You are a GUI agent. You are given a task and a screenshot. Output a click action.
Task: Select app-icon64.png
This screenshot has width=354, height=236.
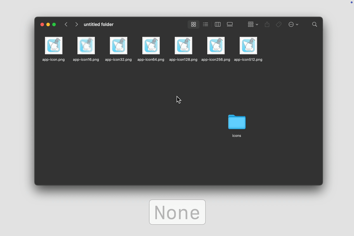tap(151, 45)
